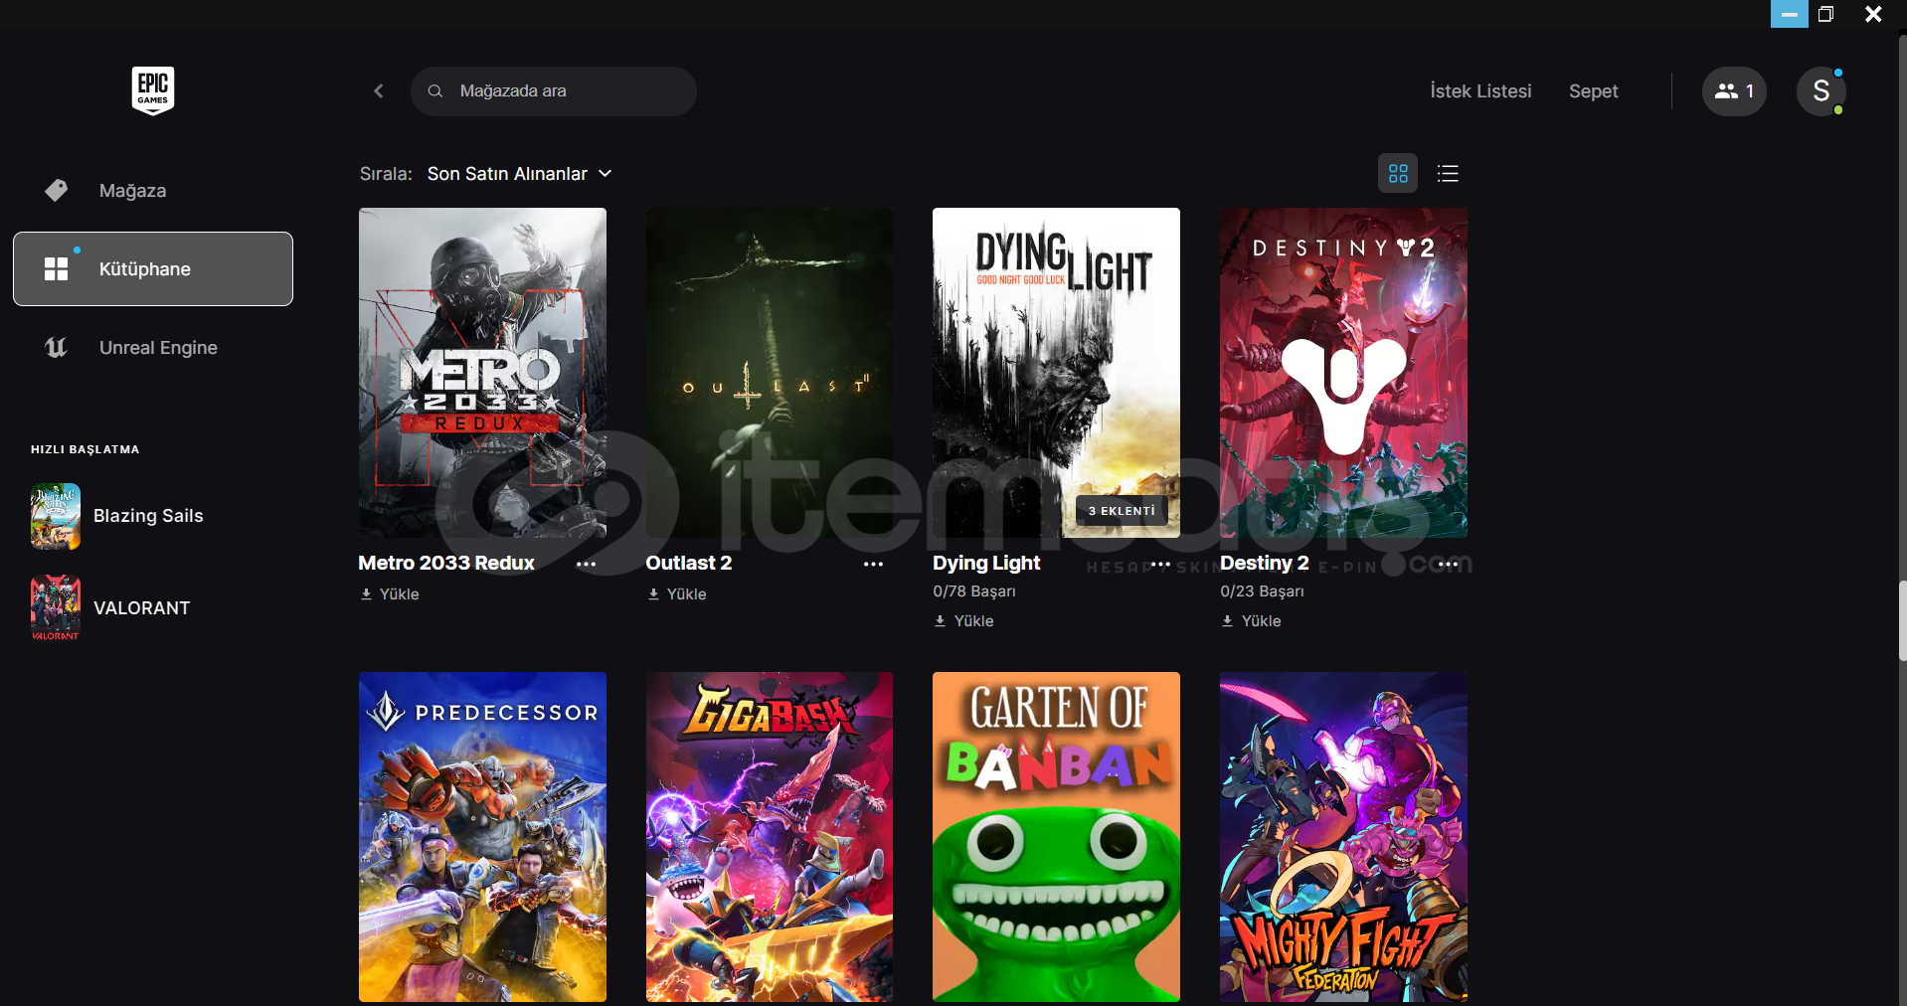
Task: Click 0/78 Başarı achievements text
Action: pos(974,591)
